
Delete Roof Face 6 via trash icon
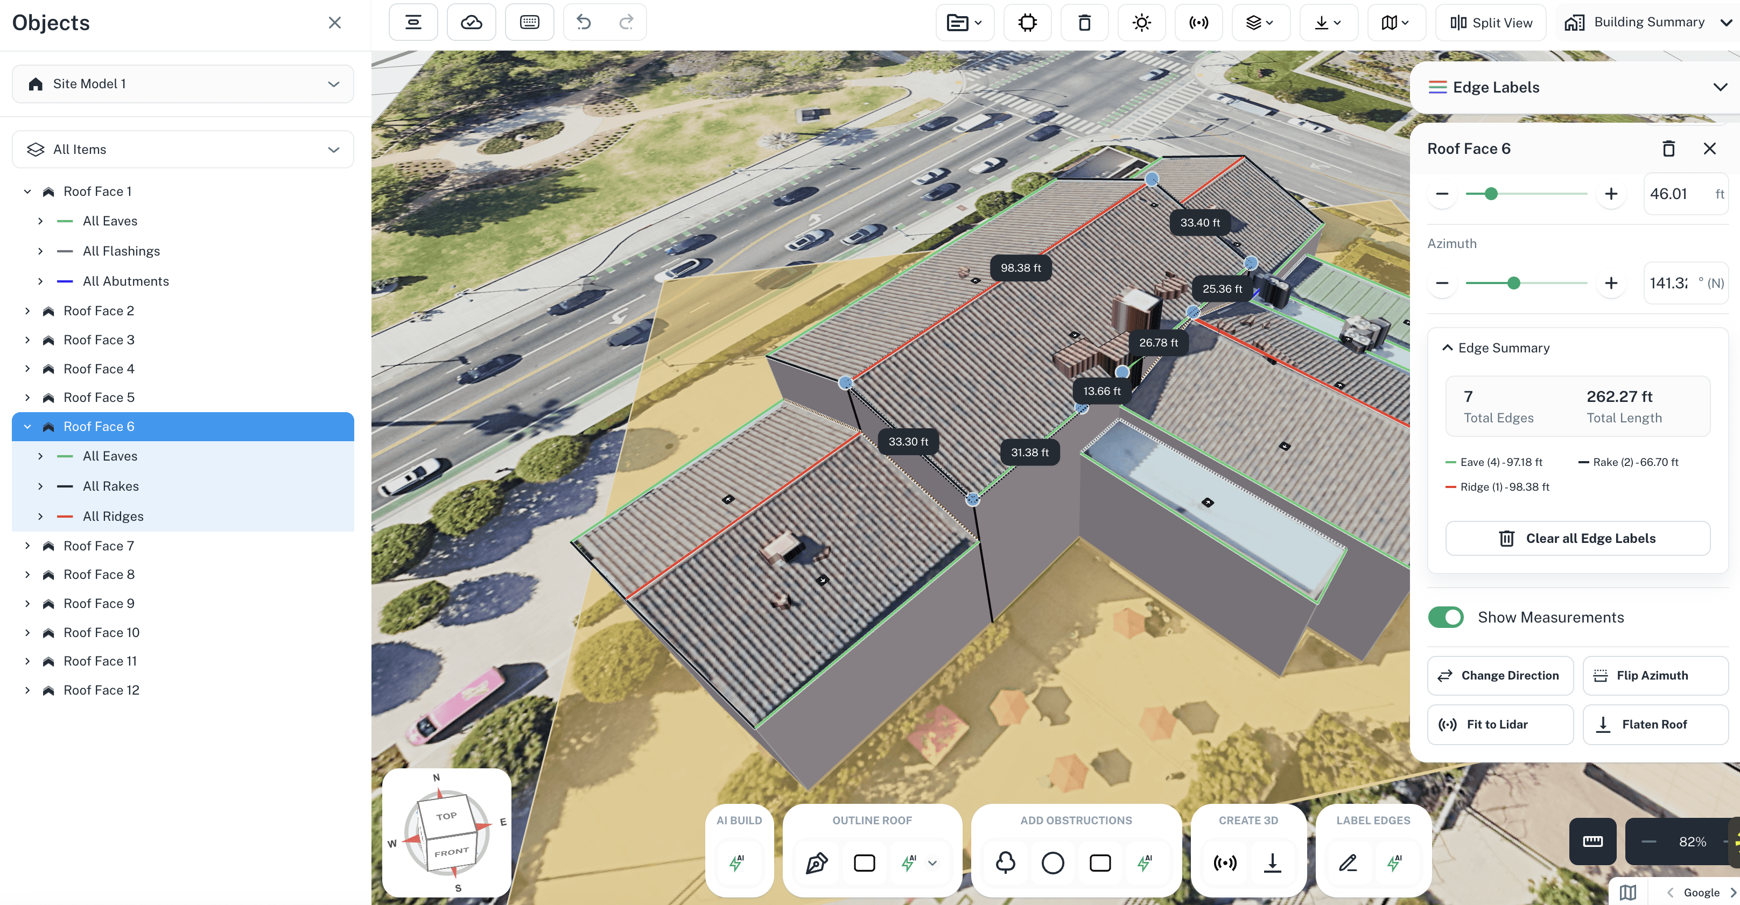click(x=1668, y=149)
